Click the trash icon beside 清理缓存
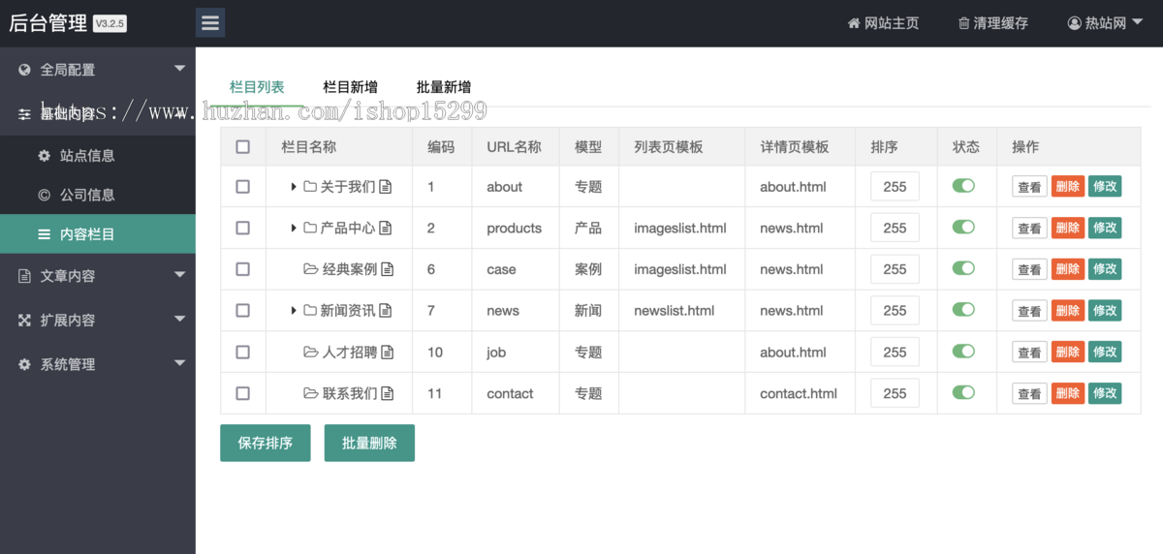Viewport: 1163px width, 554px height. coord(963,23)
